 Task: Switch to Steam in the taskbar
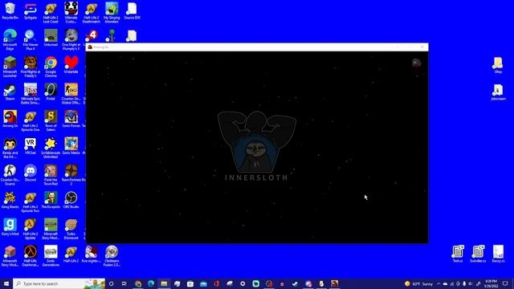(295, 283)
